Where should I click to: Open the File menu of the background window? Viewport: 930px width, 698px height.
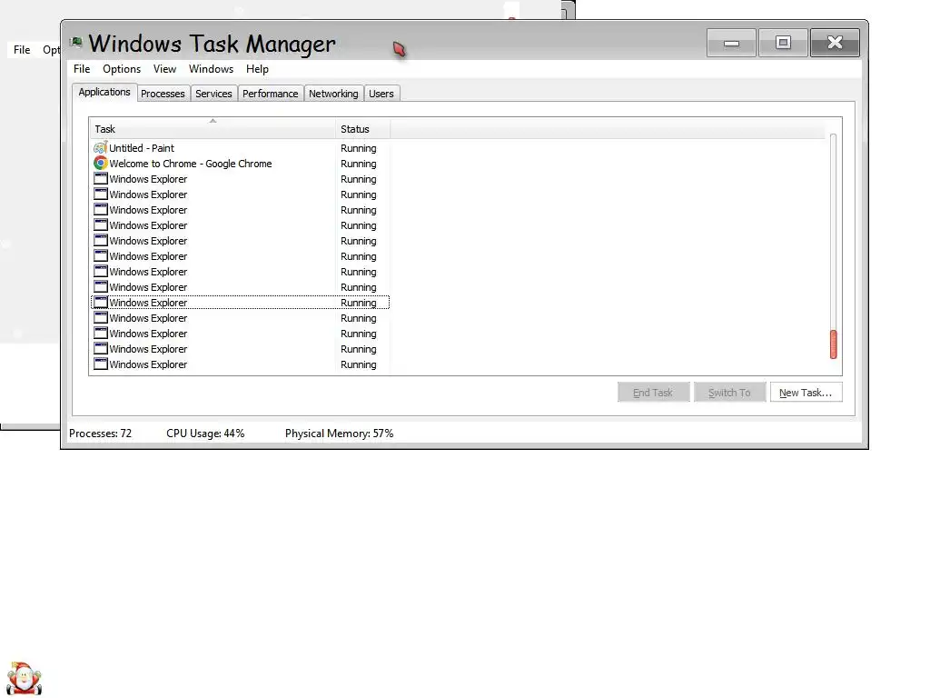[22, 50]
